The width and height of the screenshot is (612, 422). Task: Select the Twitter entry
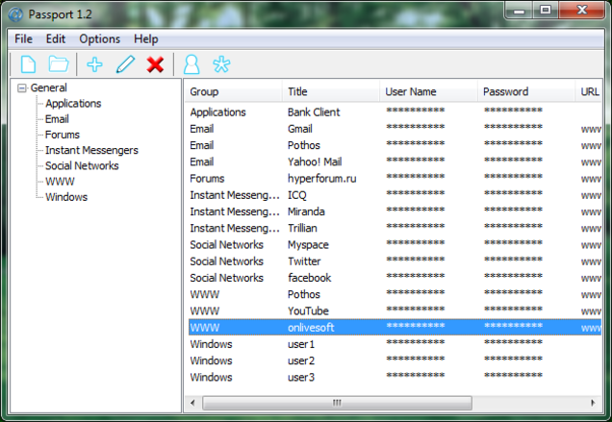pos(395,261)
